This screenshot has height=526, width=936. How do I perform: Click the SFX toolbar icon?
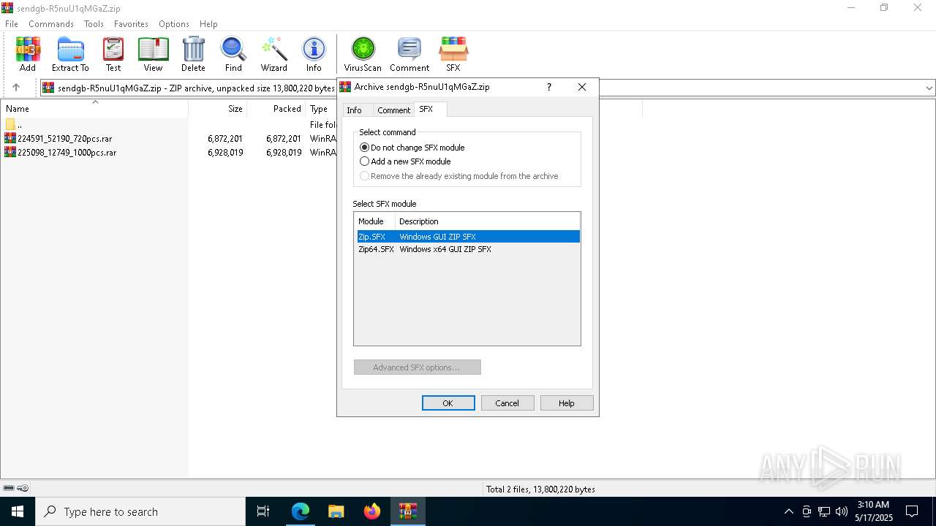(453, 55)
